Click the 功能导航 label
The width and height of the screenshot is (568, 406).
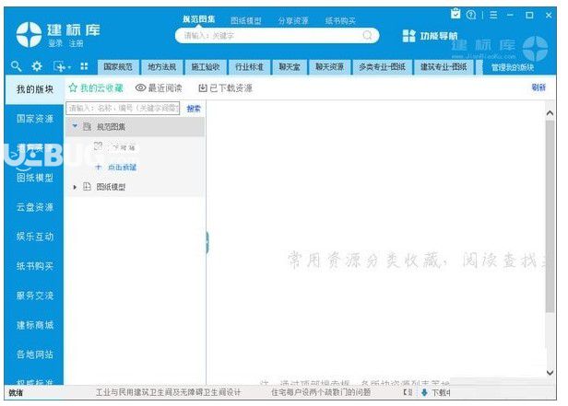[x=439, y=36]
